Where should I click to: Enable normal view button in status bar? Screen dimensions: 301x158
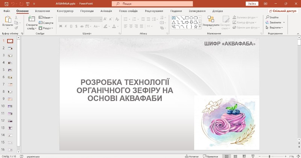226,156
